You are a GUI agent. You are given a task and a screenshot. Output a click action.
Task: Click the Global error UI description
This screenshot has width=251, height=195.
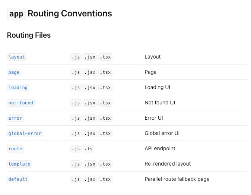coord(162,133)
